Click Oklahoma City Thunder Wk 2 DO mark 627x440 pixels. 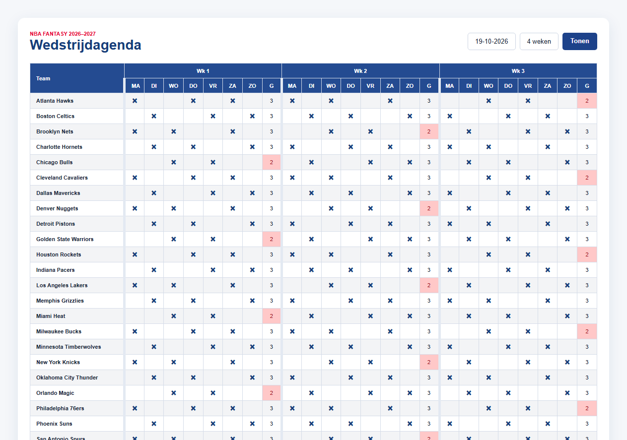coord(350,377)
